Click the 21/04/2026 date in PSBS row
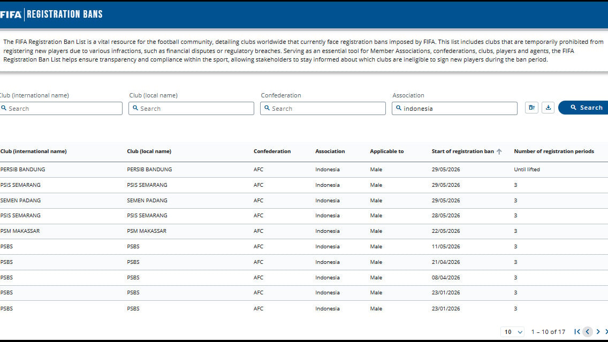Image resolution: width=608 pixels, height=342 pixels. (x=445, y=262)
